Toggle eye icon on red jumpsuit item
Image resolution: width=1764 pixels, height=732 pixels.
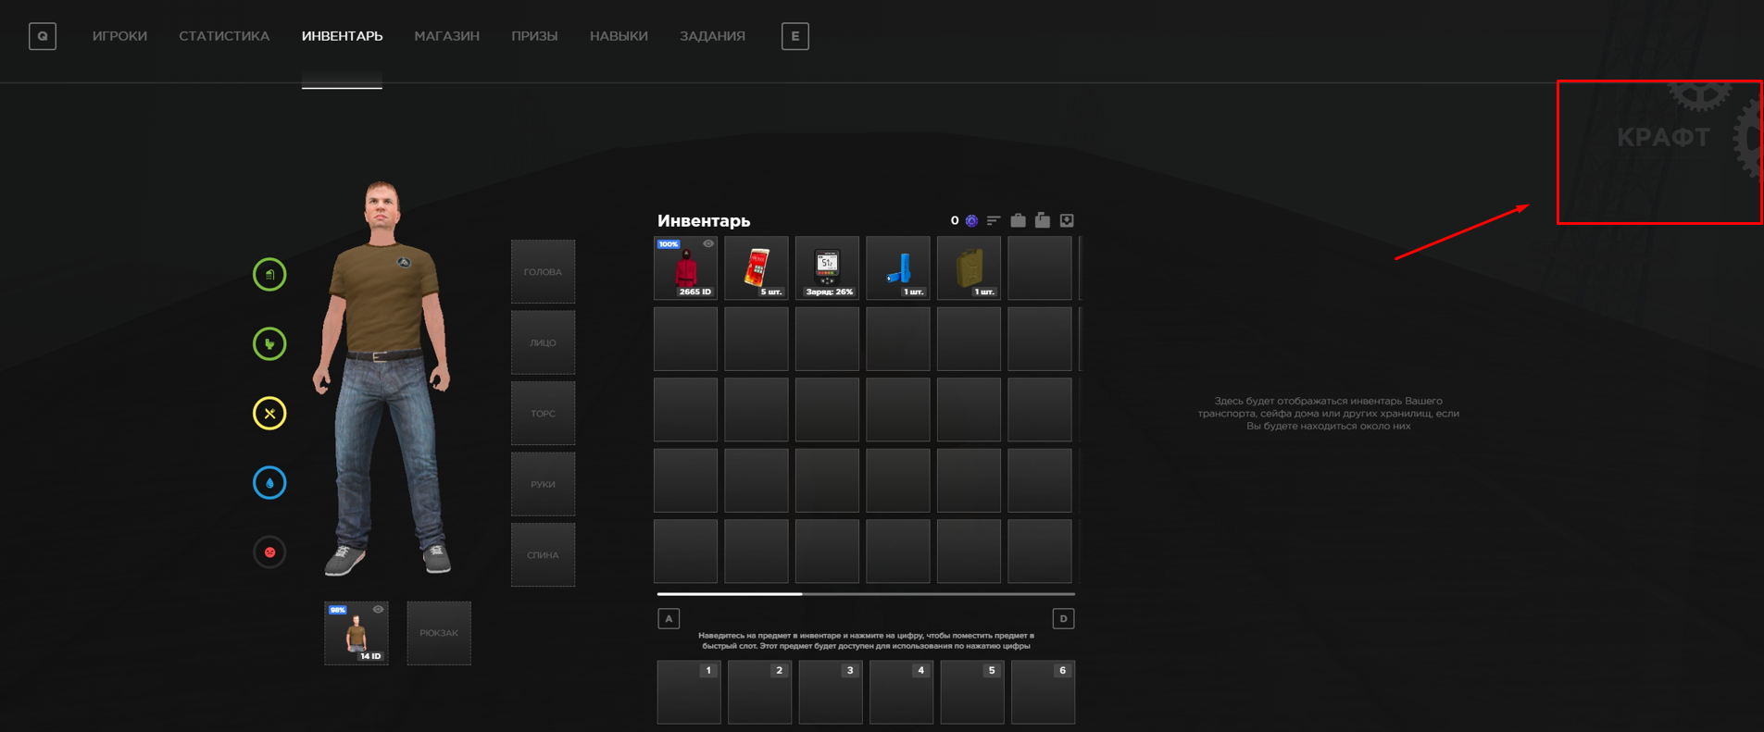point(708,244)
